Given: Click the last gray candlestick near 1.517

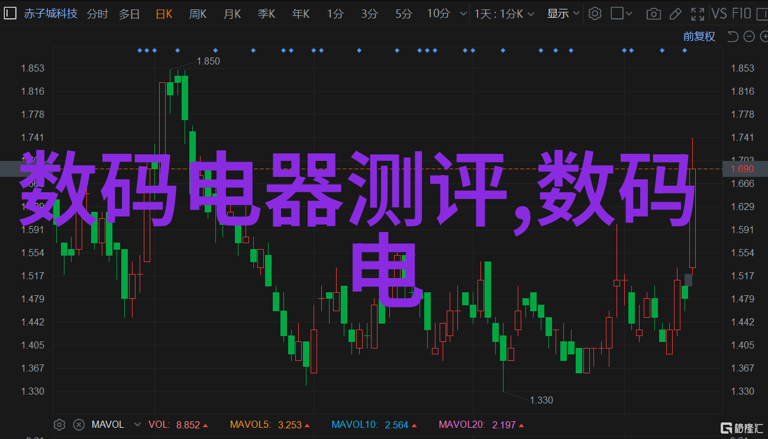Looking at the screenshot, I should (x=688, y=280).
